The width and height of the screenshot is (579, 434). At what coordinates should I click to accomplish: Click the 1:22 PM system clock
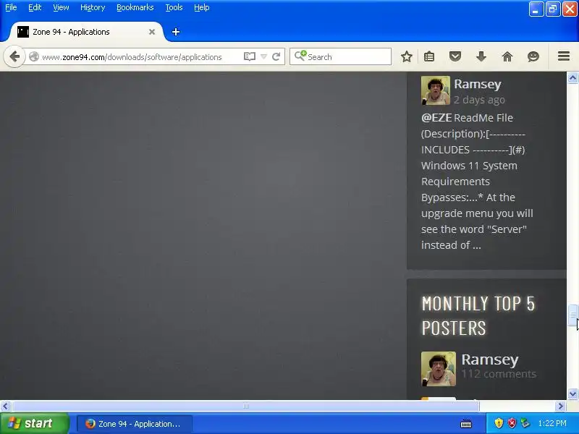point(552,423)
